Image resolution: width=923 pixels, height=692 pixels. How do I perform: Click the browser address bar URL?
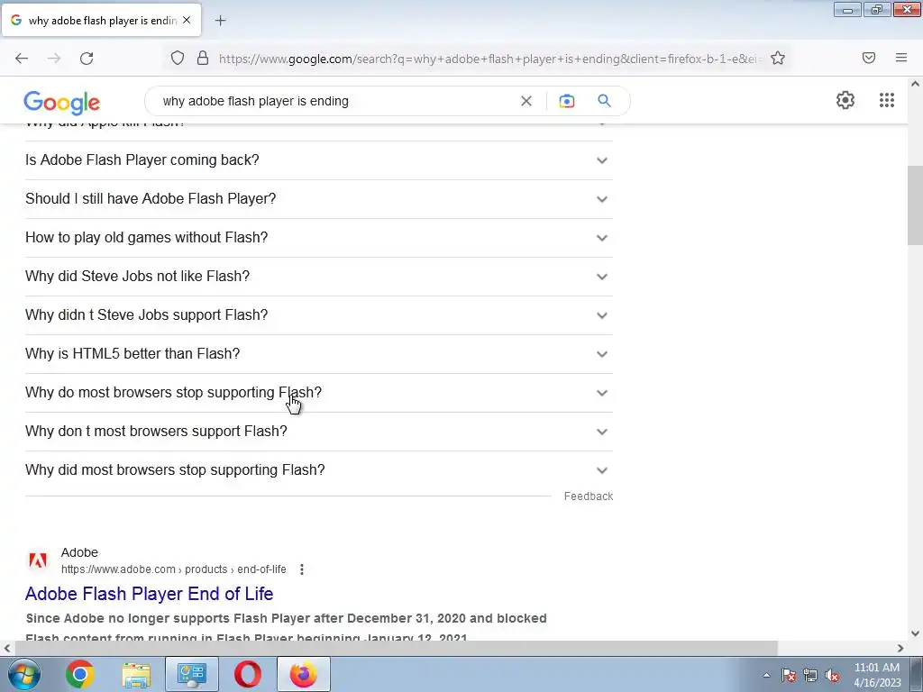pos(489,59)
